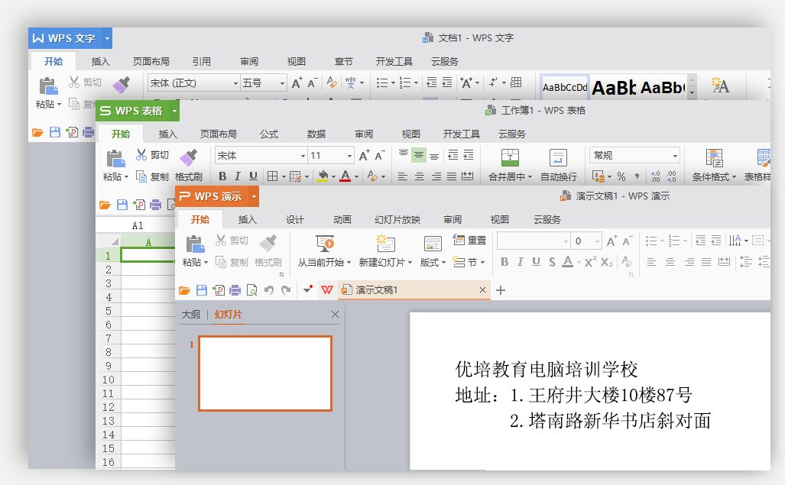Click 格式刷 format painter in WPS 表格

click(188, 158)
